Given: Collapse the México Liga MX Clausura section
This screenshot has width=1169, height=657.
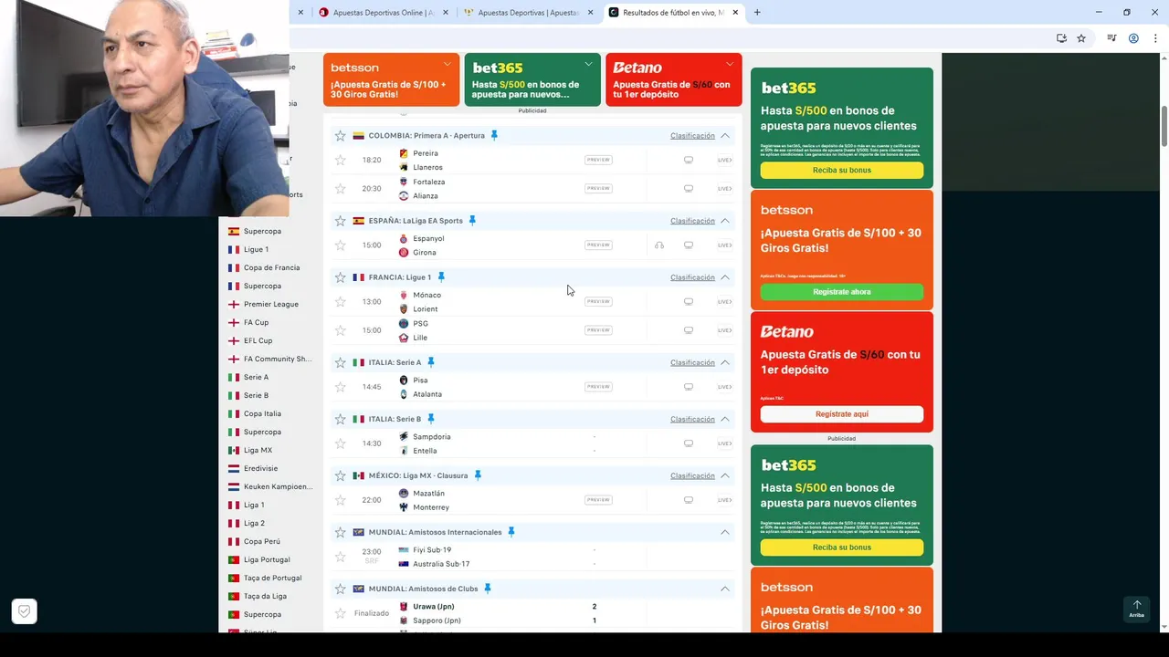Looking at the screenshot, I should 724,475.
